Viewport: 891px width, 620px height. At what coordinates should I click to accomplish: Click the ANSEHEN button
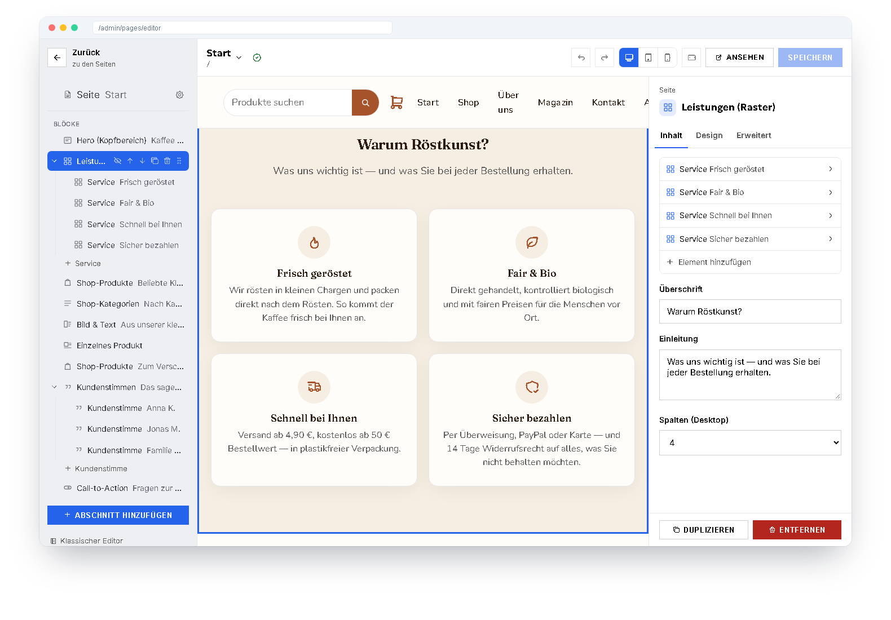pos(739,57)
